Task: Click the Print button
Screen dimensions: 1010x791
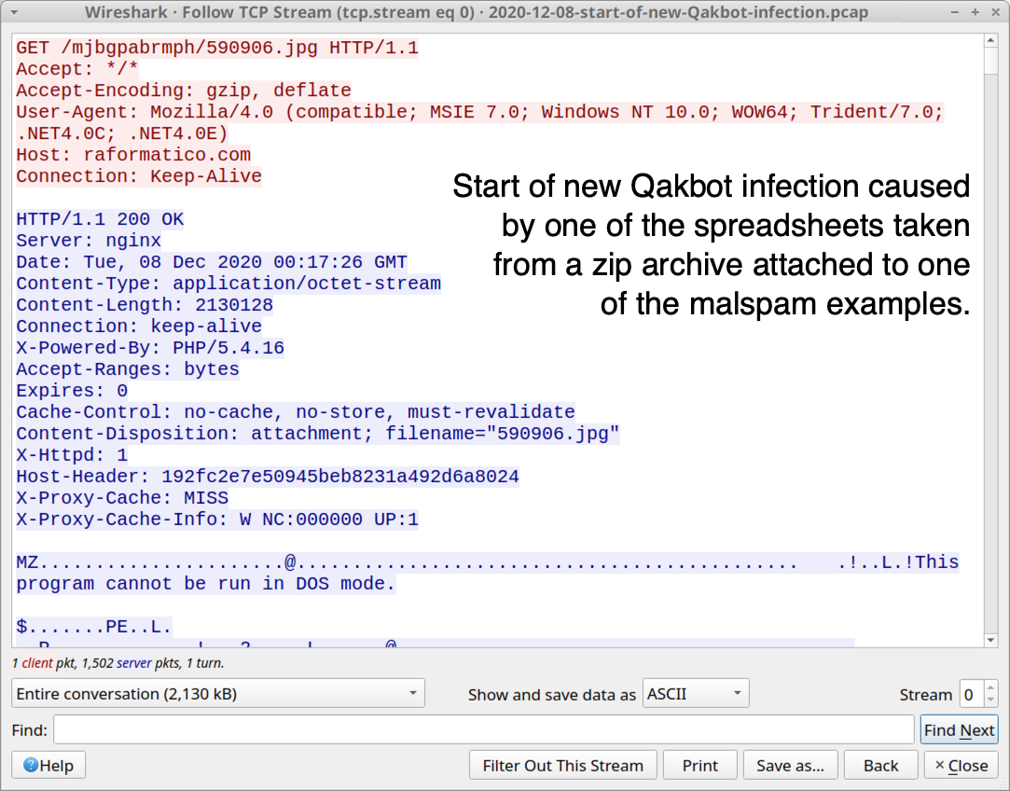Action: tap(700, 765)
